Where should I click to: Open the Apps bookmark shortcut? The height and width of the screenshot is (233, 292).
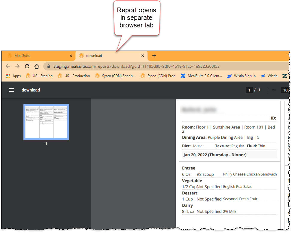pyautogui.click(x=13, y=76)
